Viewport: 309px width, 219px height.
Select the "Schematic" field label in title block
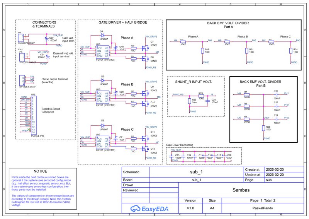pos(131,172)
